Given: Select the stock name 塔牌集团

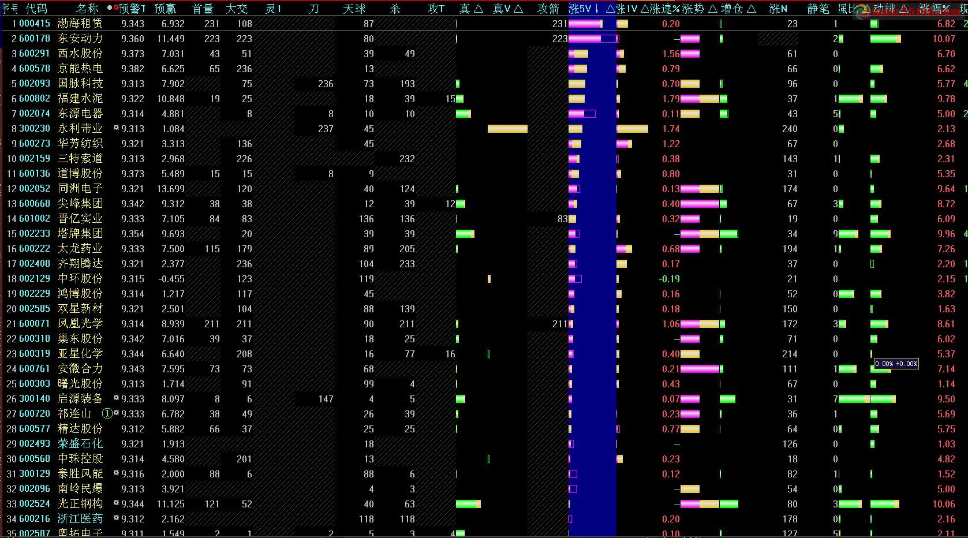Looking at the screenshot, I should [x=80, y=234].
